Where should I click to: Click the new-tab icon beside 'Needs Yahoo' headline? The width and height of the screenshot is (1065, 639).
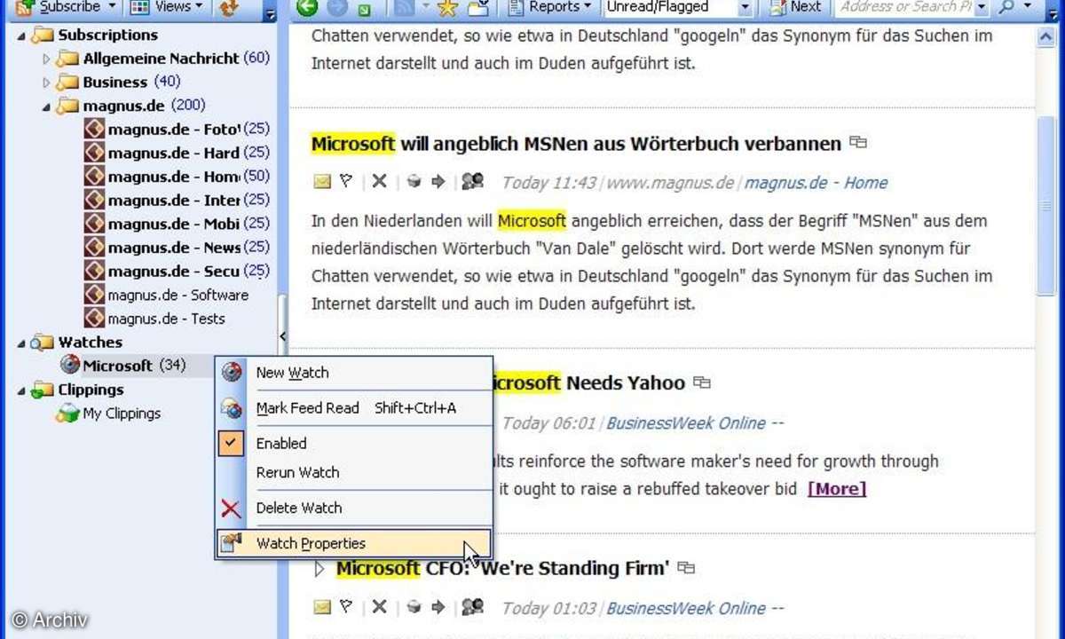(x=702, y=383)
